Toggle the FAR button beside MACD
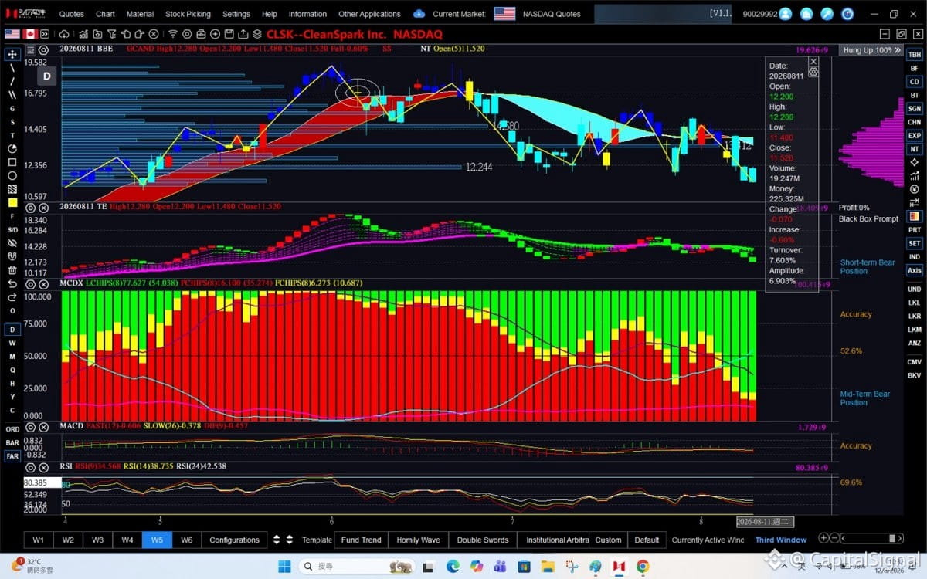This screenshot has height=579, width=927. tap(12, 456)
